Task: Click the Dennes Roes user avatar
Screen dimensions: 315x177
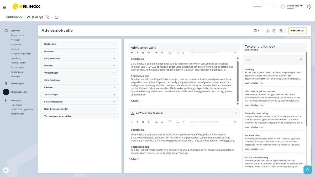Action: [283, 7]
